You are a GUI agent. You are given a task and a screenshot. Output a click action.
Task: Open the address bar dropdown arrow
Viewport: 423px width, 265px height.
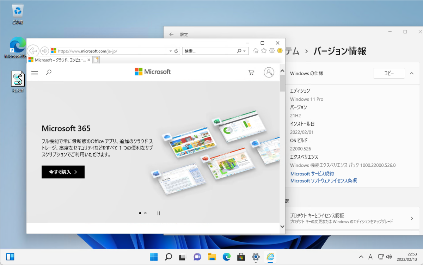click(171, 51)
